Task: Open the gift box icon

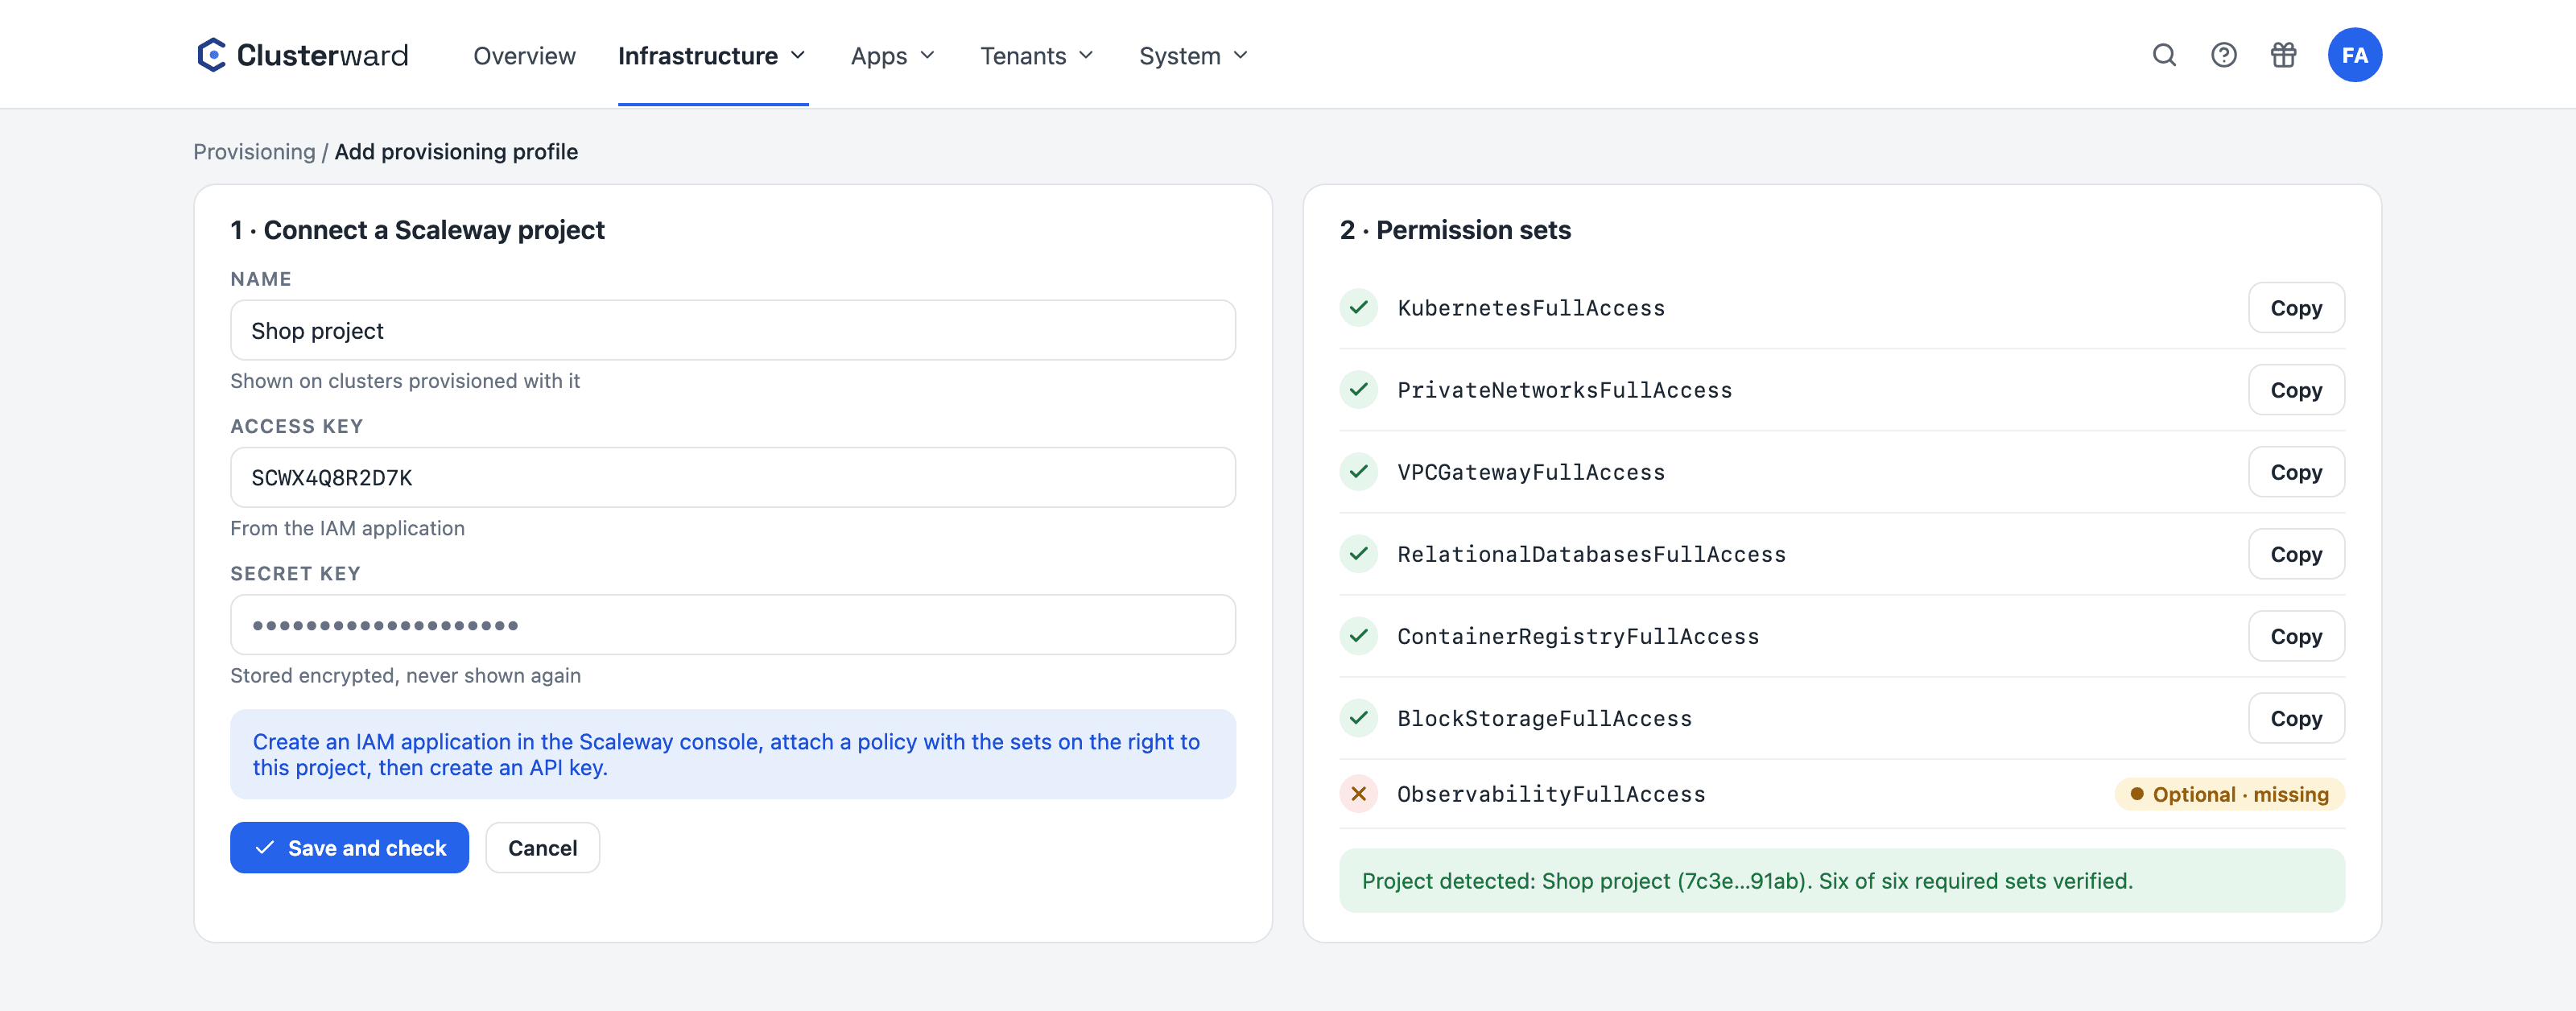Action: 2283,55
